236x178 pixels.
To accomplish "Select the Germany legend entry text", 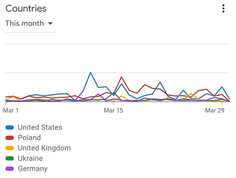I will (33, 169).
